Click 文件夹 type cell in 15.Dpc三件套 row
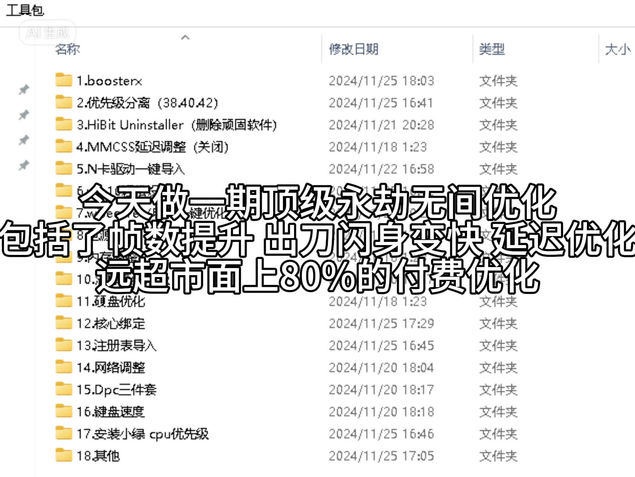The image size is (635, 477). coord(498,389)
